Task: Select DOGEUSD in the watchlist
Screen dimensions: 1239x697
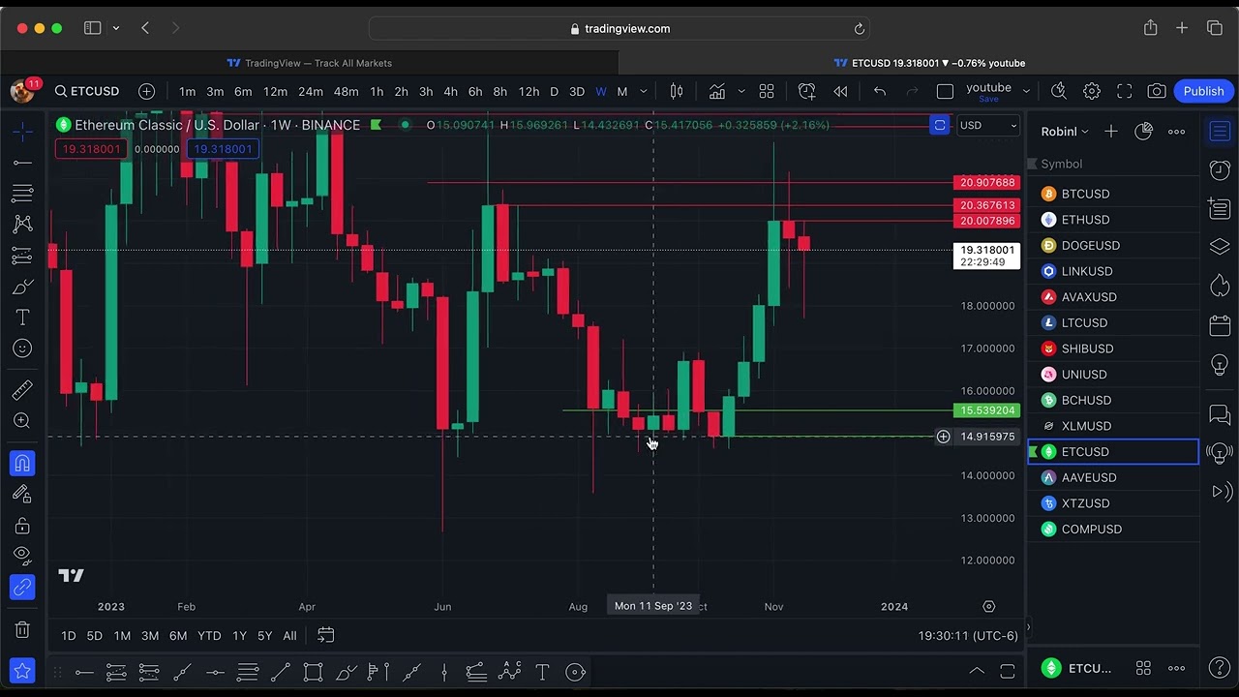Action: pos(1113,245)
